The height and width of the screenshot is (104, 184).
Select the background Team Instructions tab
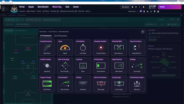tap(22, 24)
